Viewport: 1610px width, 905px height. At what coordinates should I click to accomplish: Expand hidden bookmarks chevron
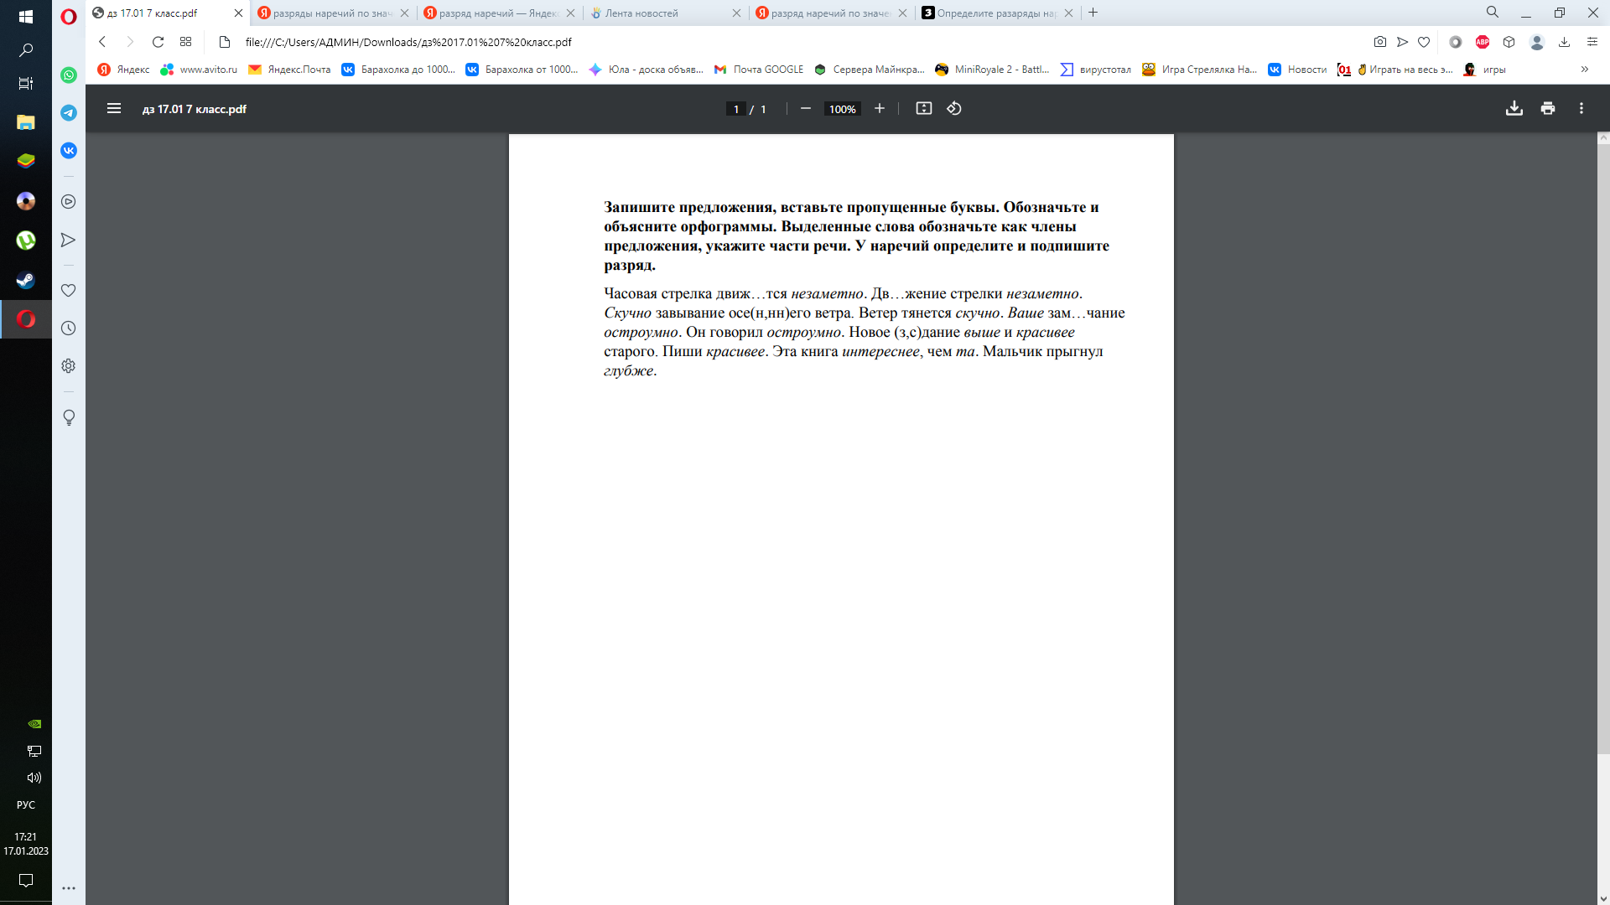coord(1584,70)
